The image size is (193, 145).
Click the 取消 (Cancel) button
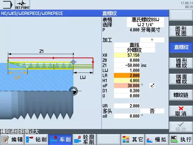coord(181,111)
